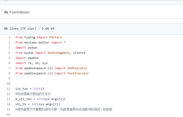
Task: Click the contributors people icon
Action: 6,12
